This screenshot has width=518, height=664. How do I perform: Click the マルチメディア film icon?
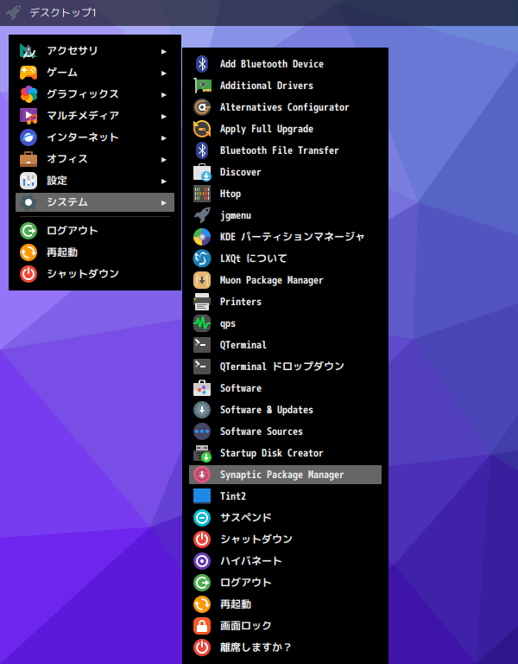tap(28, 116)
